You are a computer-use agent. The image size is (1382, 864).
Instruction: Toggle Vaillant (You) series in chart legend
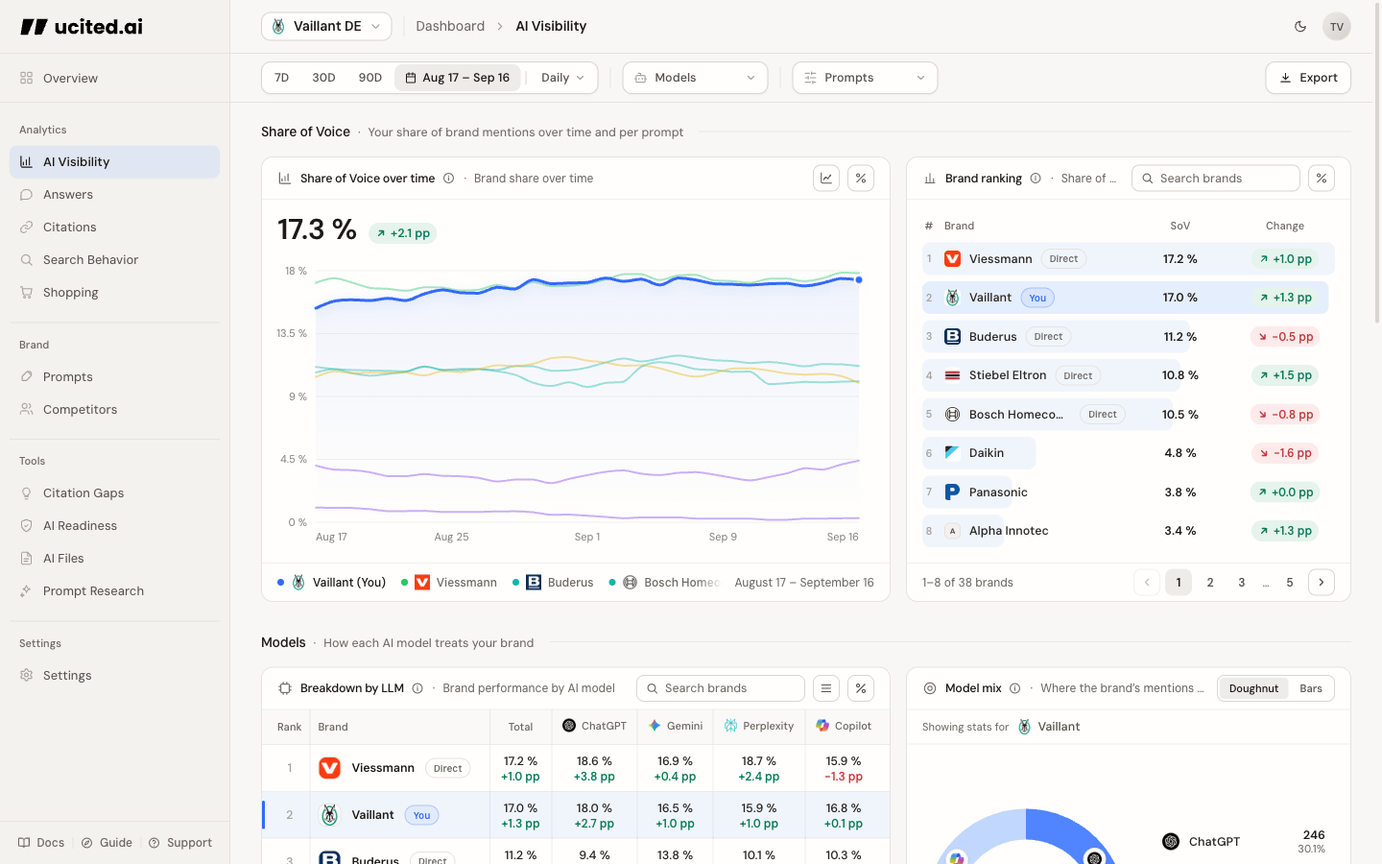[x=331, y=583]
